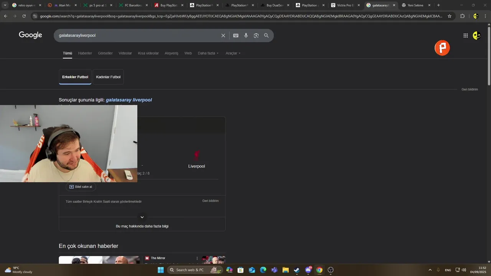Image resolution: width=491 pixels, height=276 pixels.
Task: Go back to previous page
Action: tap(5, 16)
